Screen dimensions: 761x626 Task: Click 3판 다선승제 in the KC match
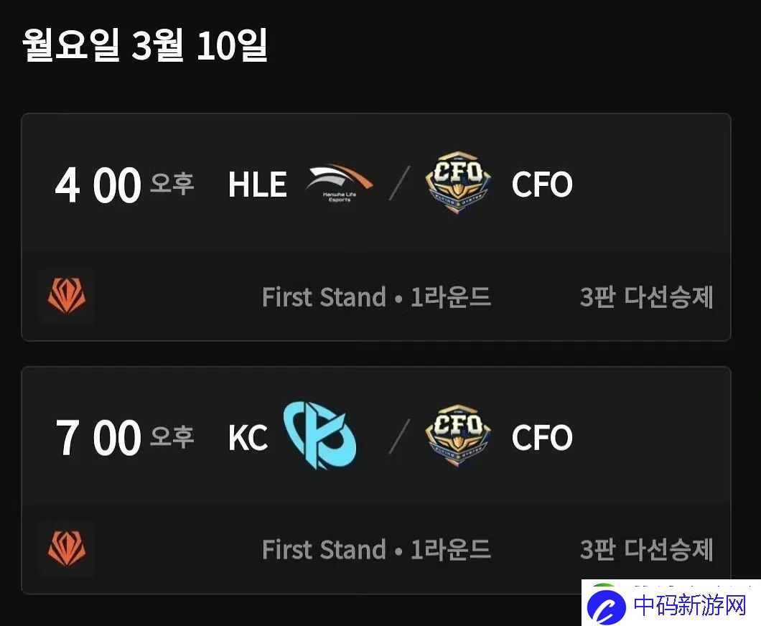(646, 550)
